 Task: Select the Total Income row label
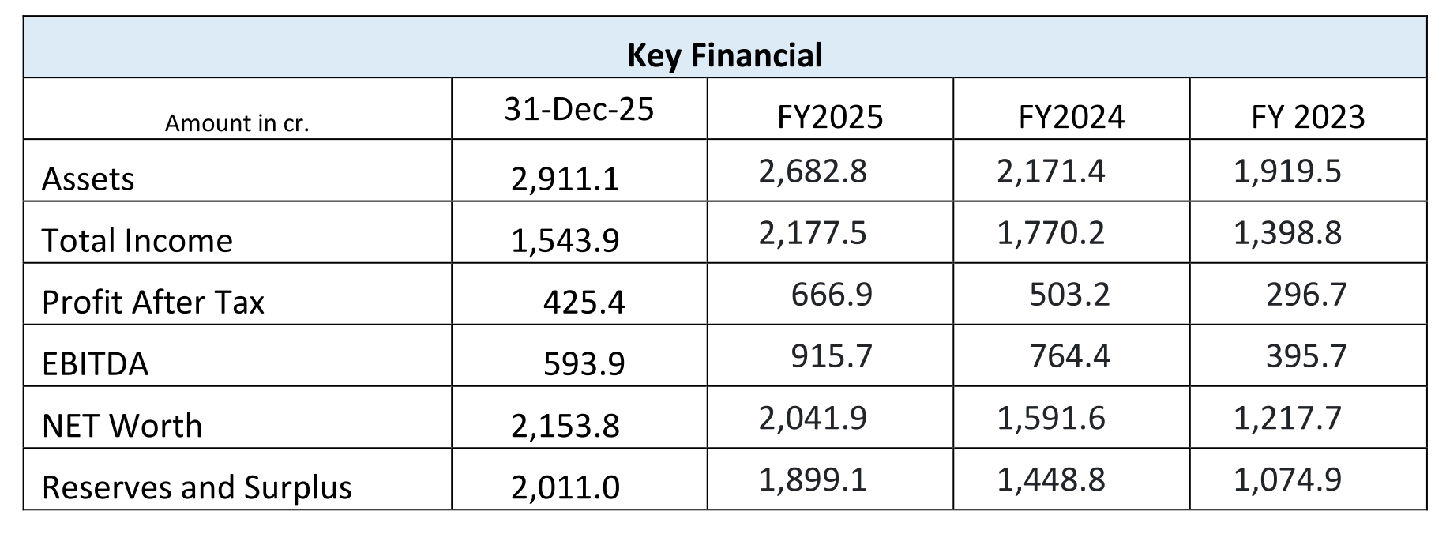[137, 241]
